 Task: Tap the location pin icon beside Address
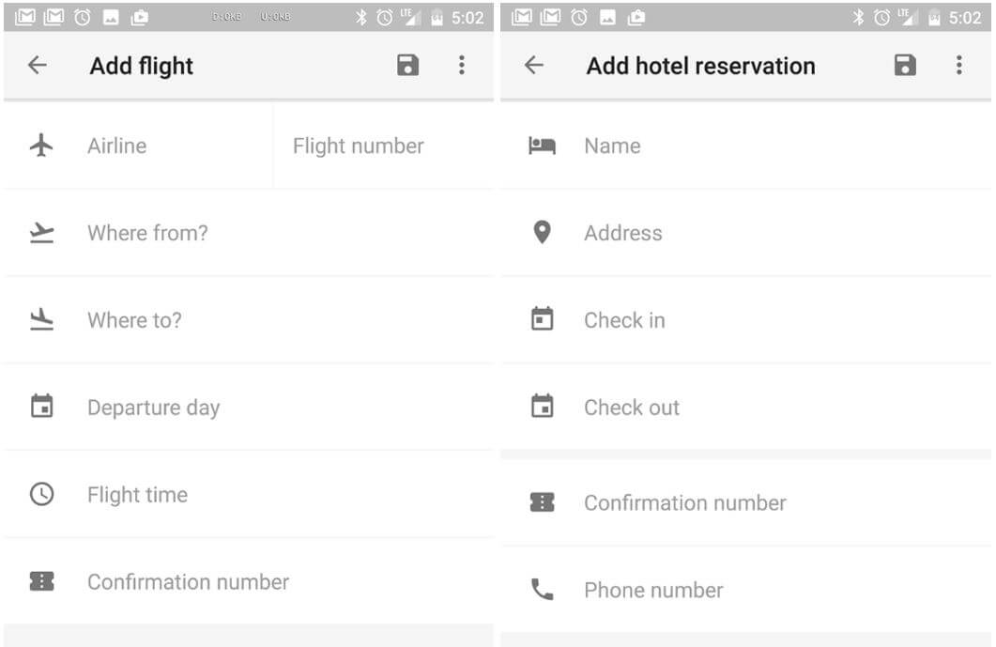[x=542, y=233]
